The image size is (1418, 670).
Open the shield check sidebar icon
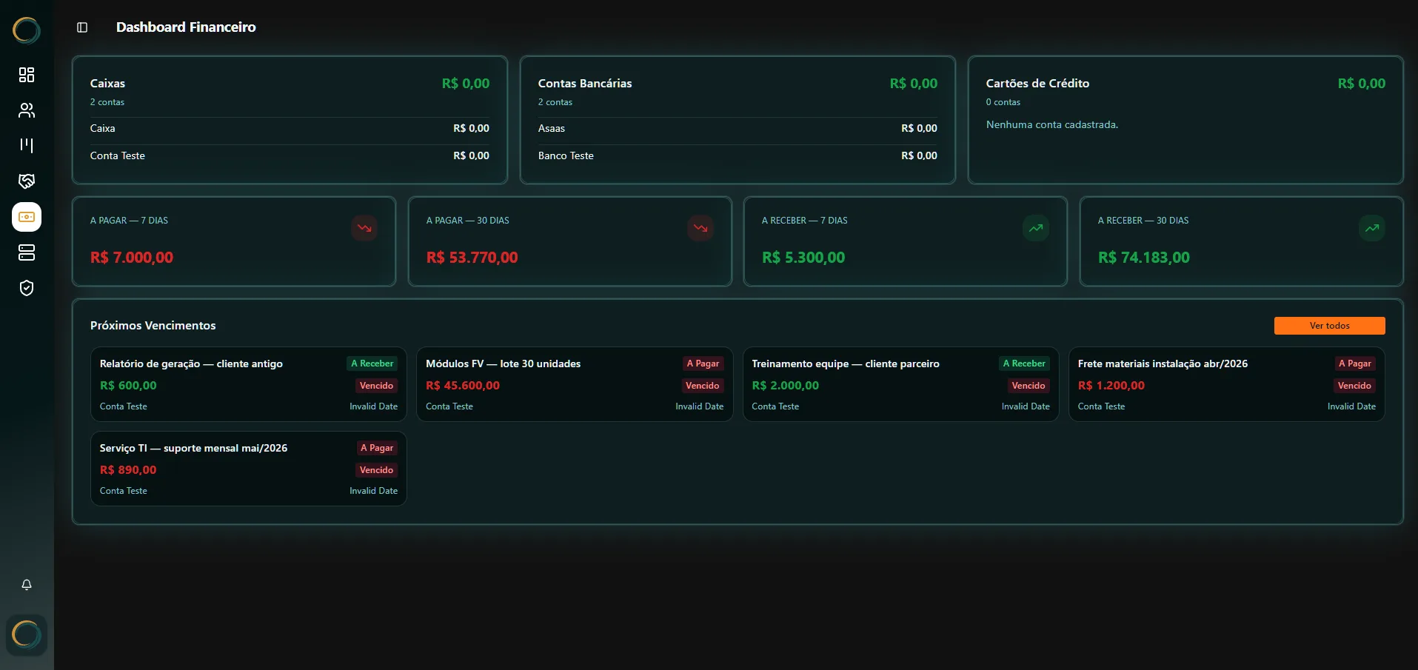(x=27, y=288)
